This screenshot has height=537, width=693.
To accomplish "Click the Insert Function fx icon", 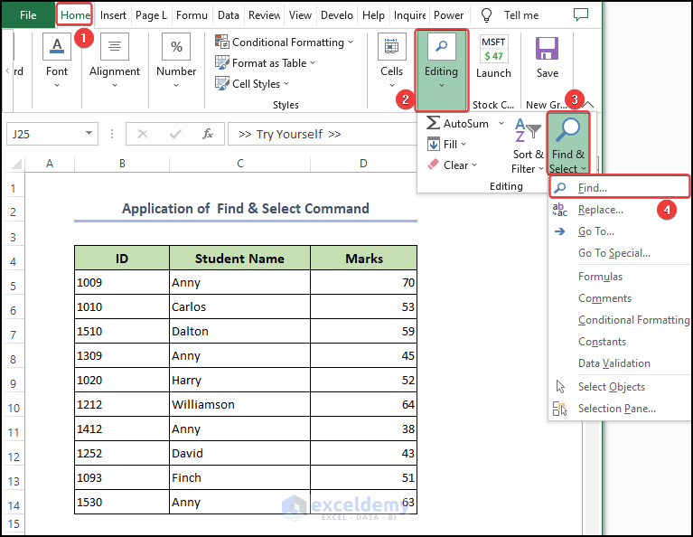I will coord(207,134).
